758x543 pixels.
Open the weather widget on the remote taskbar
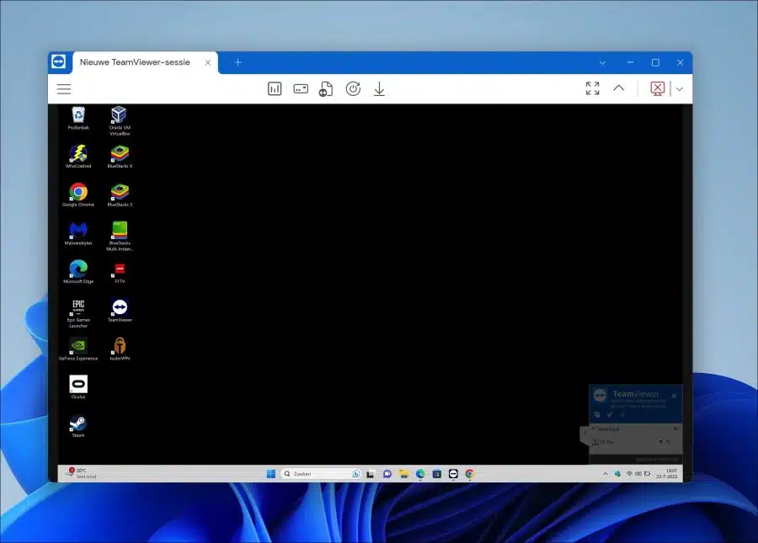[x=82, y=473]
